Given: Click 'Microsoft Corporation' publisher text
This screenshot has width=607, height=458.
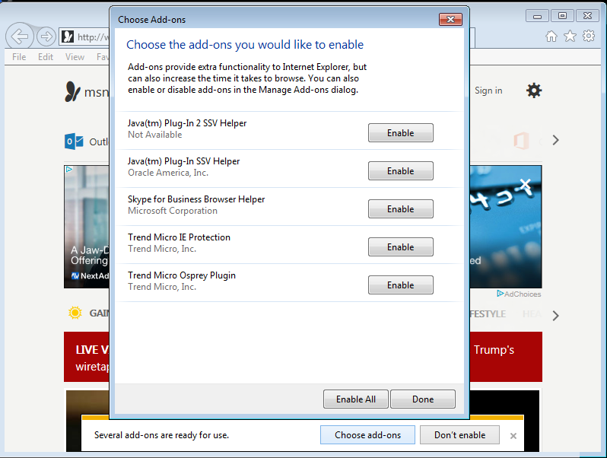Looking at the screenshot, I should [x=173, y=211].
